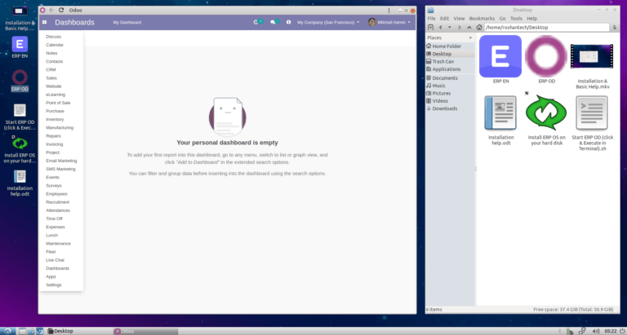
Task: Open new tab in file manager toolbar
Action: pos(430,28)
